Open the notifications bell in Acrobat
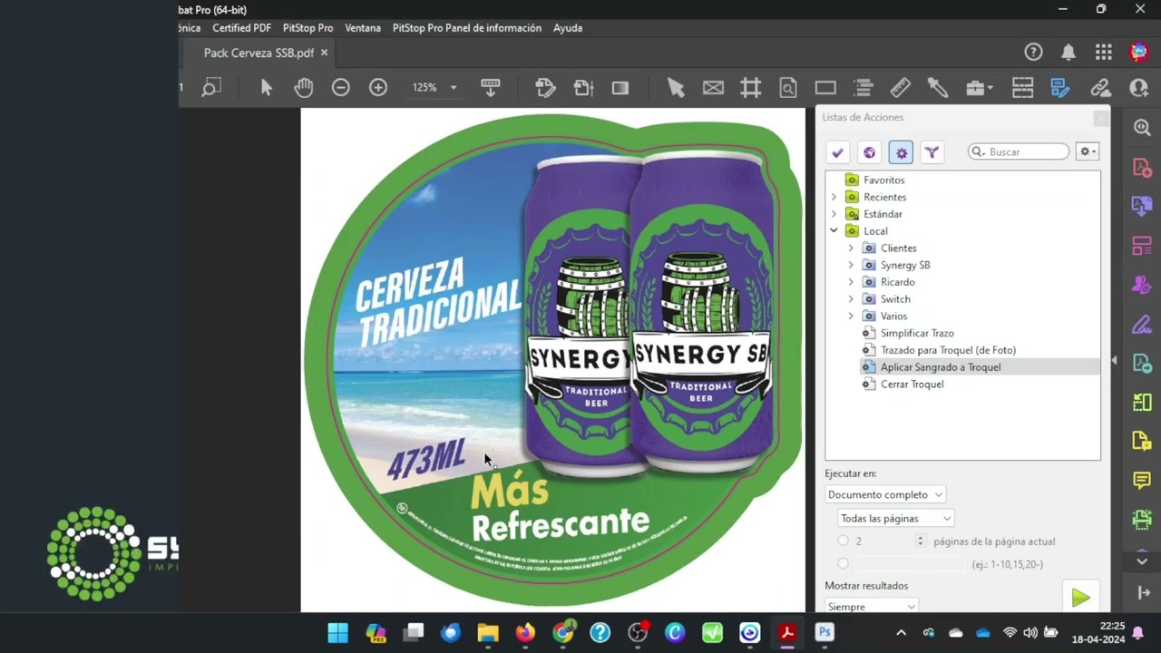 pyautogui.click(x=1068, y=53)
